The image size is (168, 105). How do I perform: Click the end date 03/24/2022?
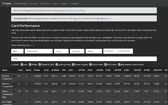pos(125,51)
